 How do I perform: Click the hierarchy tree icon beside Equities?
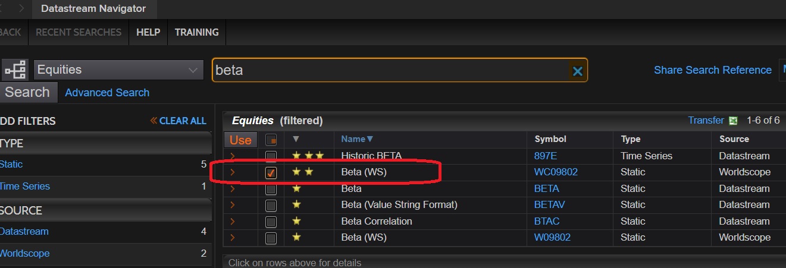point(15,70)
